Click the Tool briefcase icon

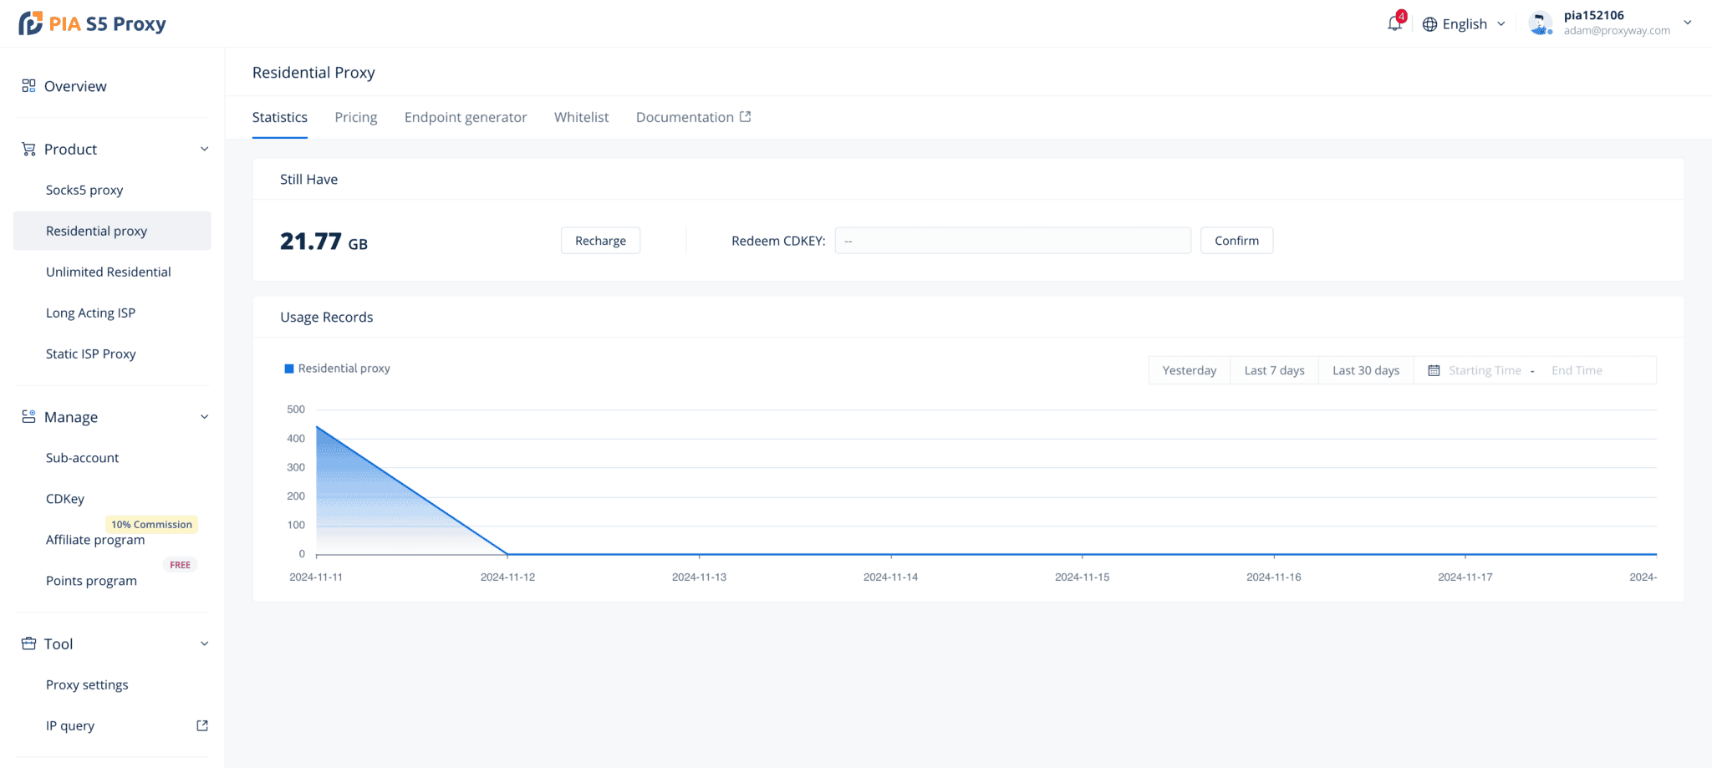click(x=28, y=643)
